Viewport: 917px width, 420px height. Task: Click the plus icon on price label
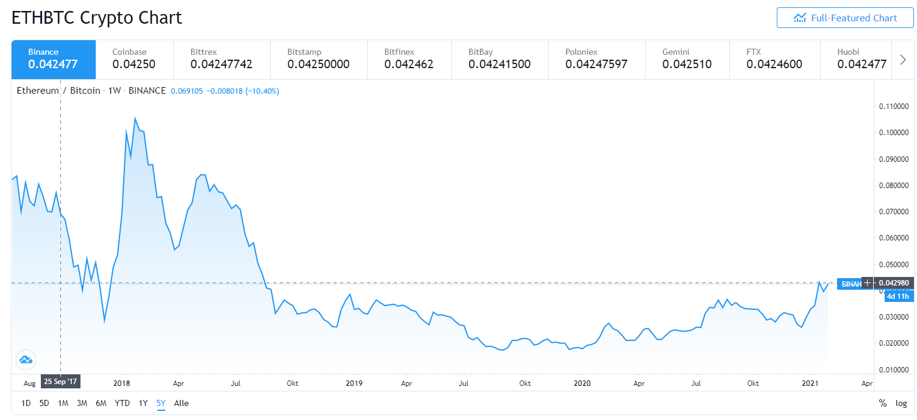(868, 283)
